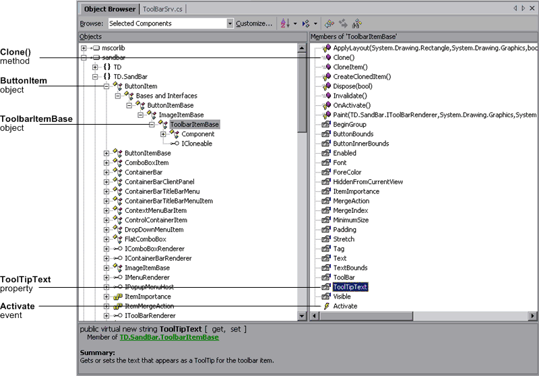
Task: Click the property icon beside Enabled
Action: coord(326,153)
